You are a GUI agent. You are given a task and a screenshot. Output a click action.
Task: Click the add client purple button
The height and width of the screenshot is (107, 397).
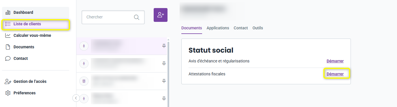161,15
